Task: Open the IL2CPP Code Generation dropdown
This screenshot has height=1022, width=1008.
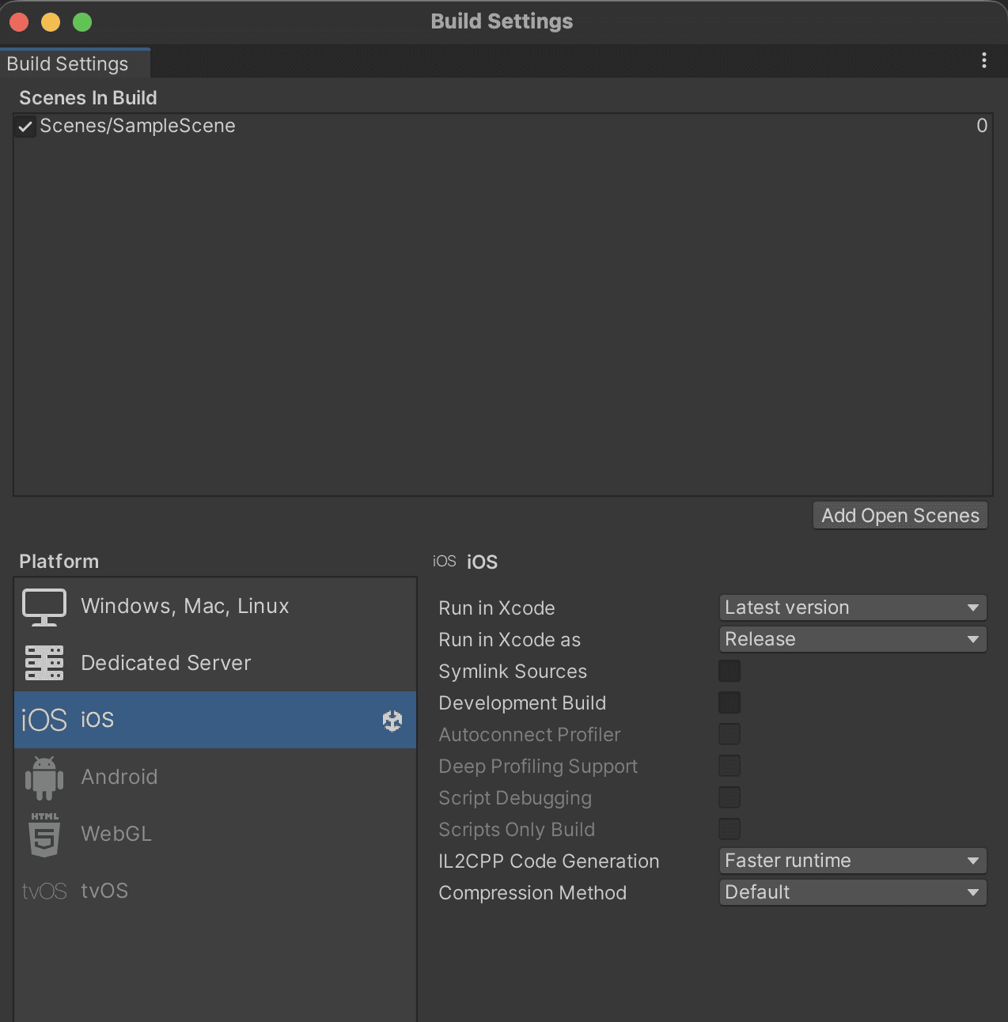Action: tap(852, 861)
